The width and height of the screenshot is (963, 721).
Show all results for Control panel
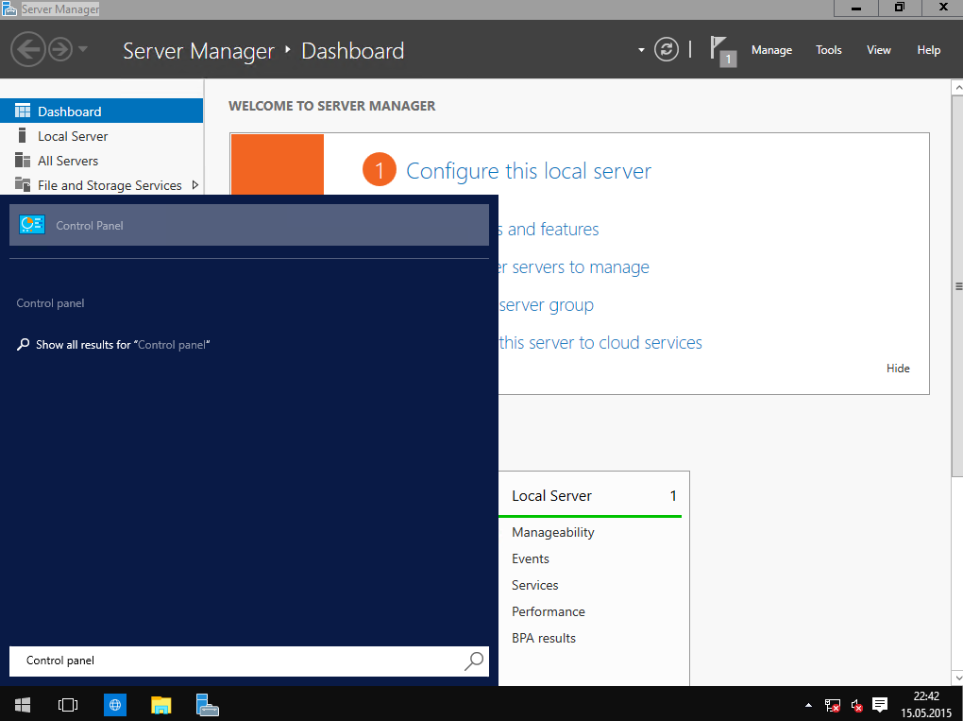click(x=113, y=345)
